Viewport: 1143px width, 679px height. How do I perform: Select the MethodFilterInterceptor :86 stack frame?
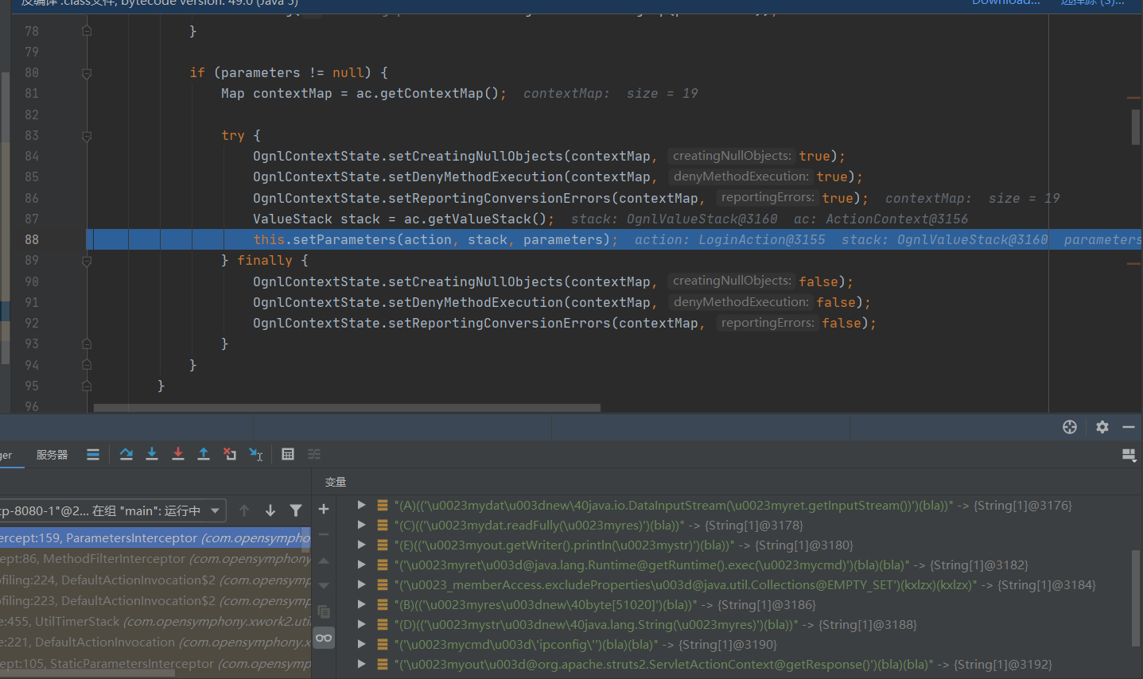(155, 559)
